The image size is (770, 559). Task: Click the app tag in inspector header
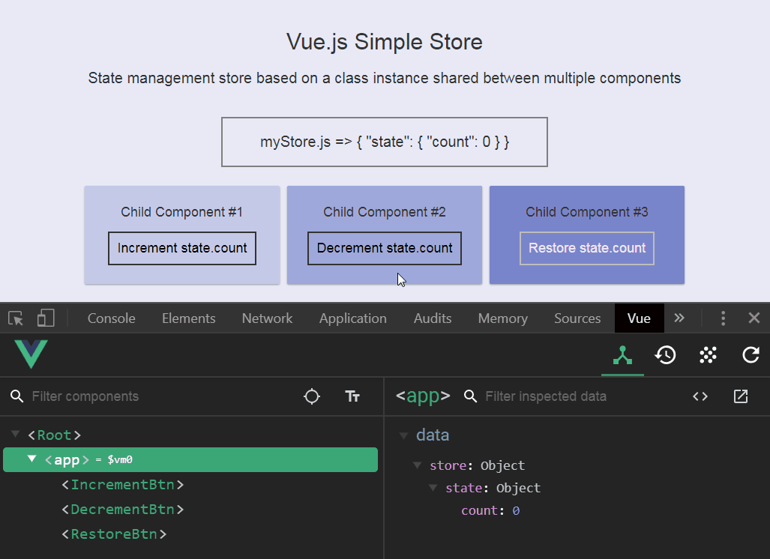click(x=423, y=396)
